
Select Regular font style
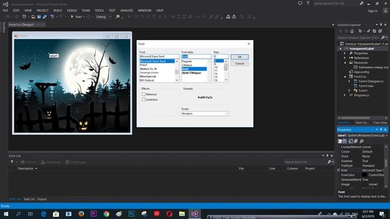coord(187,61)
